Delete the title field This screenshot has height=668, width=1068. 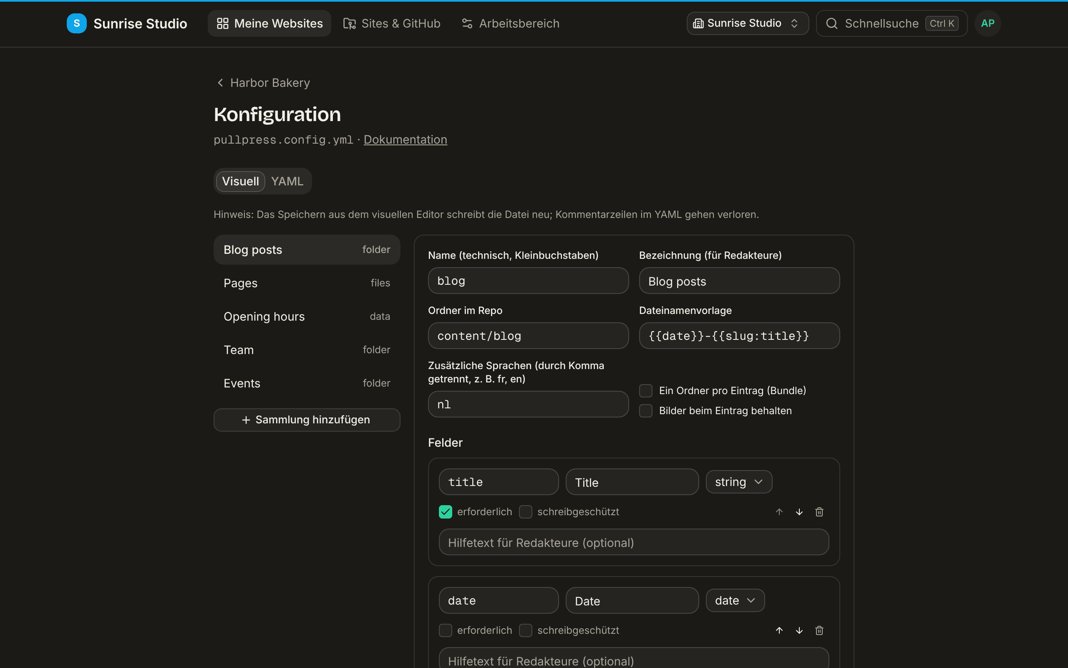[819, 511]
